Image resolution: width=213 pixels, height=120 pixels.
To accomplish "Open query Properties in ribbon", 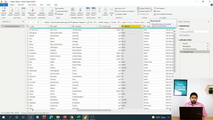I will point(59,8).
